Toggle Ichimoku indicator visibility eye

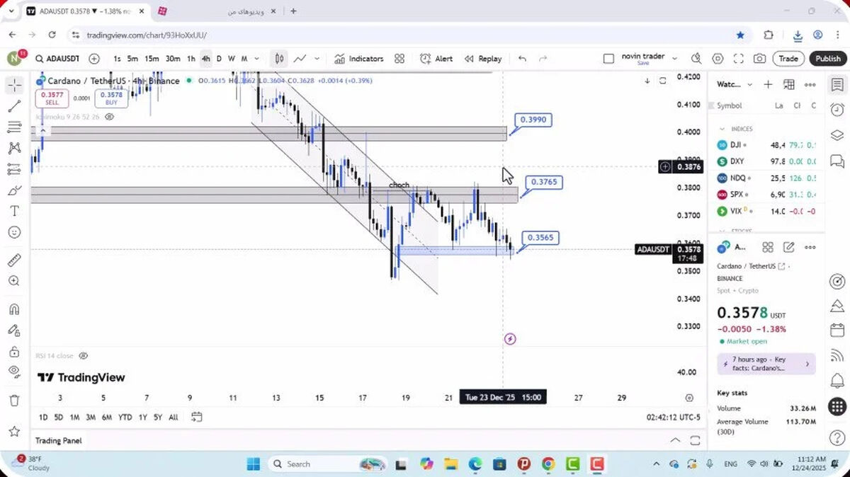tap(109, 117)
